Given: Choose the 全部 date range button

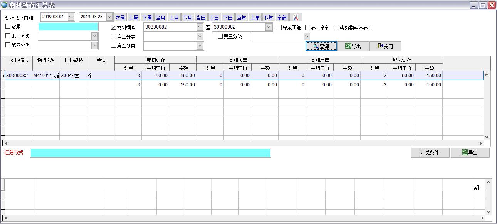Looking at the screenshot, I should pyautogui.click(x=282, y=18).
